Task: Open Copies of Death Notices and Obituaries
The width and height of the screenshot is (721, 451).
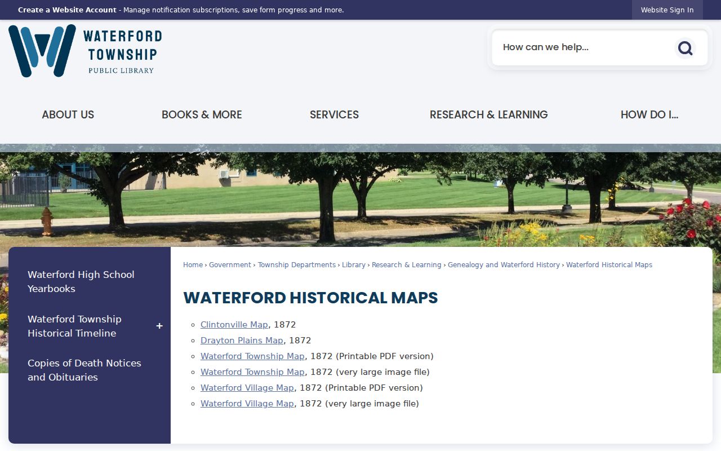Action: point(84,370)
